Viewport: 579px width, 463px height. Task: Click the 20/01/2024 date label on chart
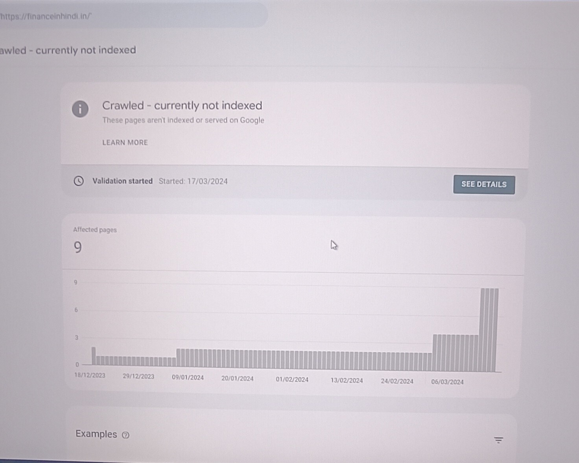(x=237, y=378)
